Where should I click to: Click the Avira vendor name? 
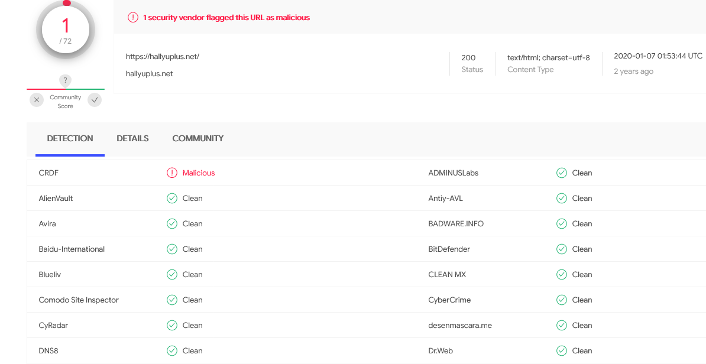pyautogui.click(x=47, y=223)
